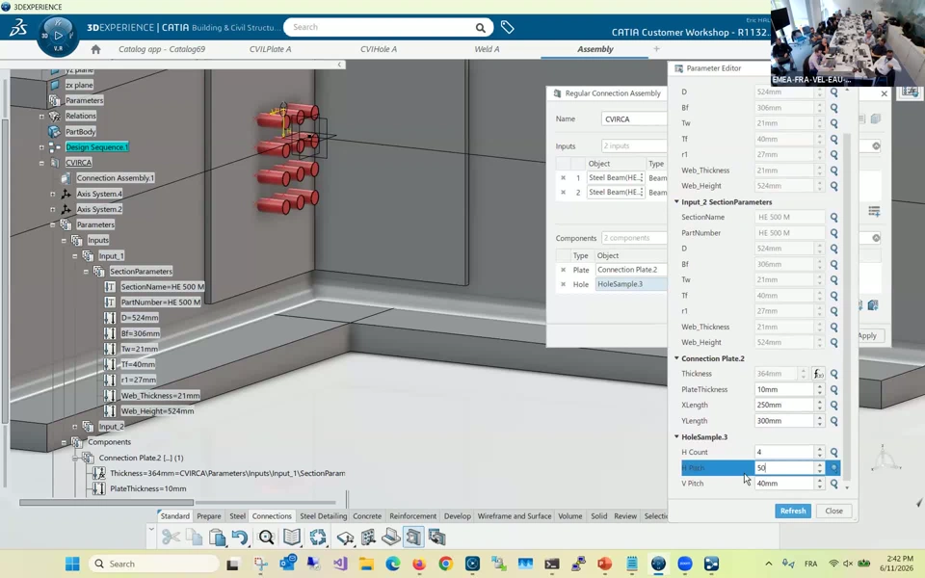Viewport: 925px width, 578px height.
Task: Expand the Relations tree node
Action: pos(41,117)
